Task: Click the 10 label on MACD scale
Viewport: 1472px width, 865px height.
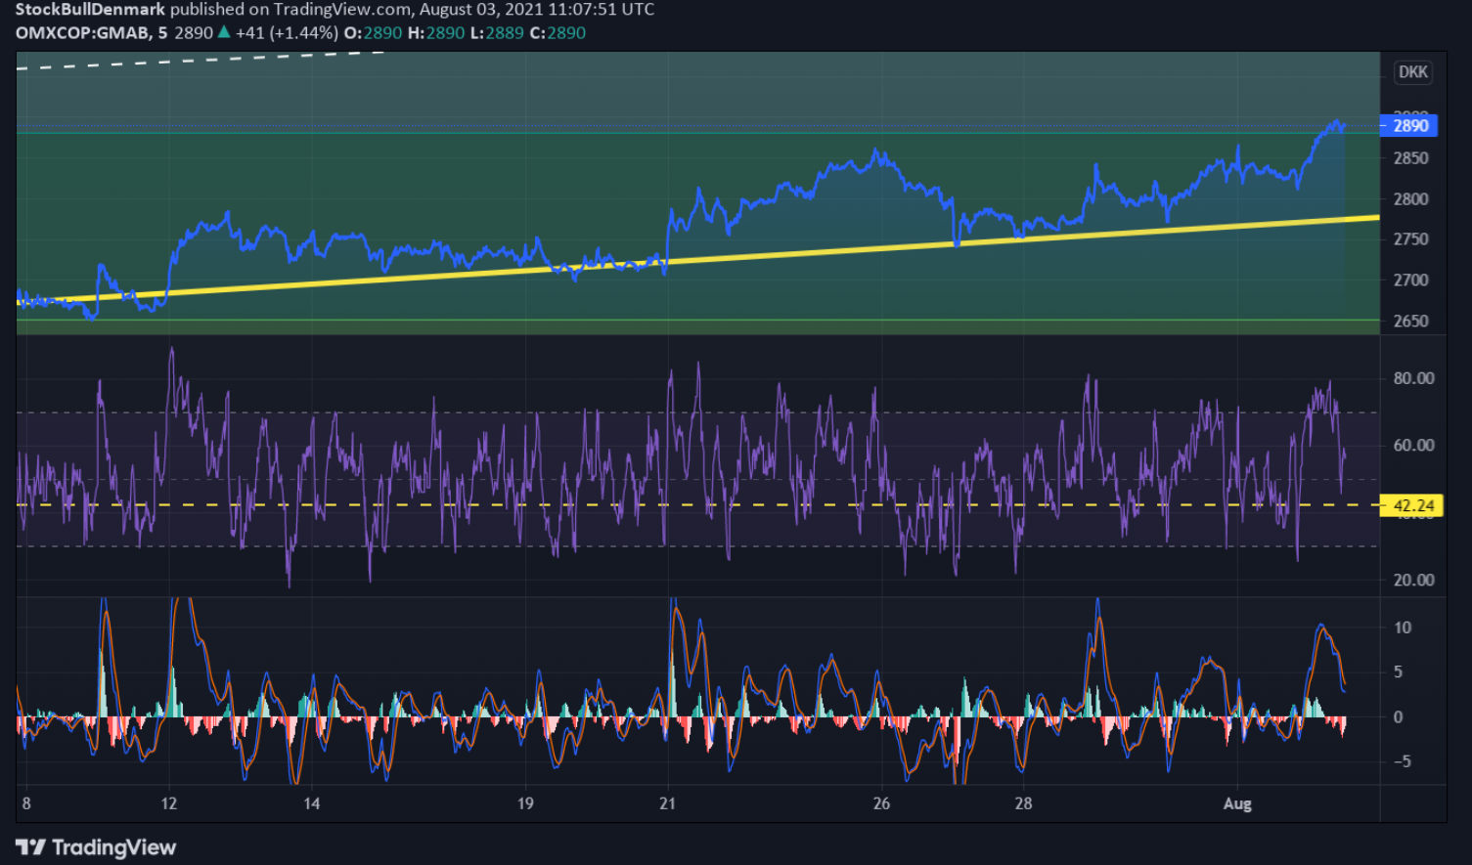Action: point(1403,627)
